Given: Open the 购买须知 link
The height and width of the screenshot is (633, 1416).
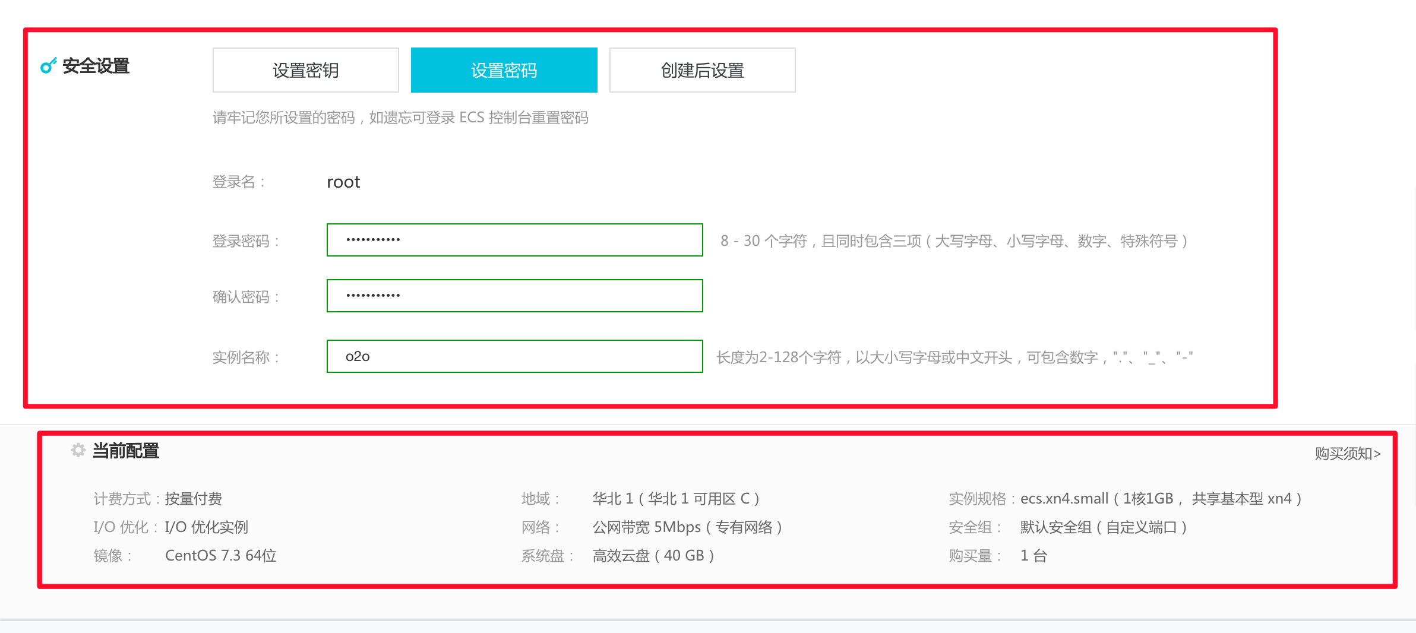Looking at the screenshot, I should click(1346, 452).
